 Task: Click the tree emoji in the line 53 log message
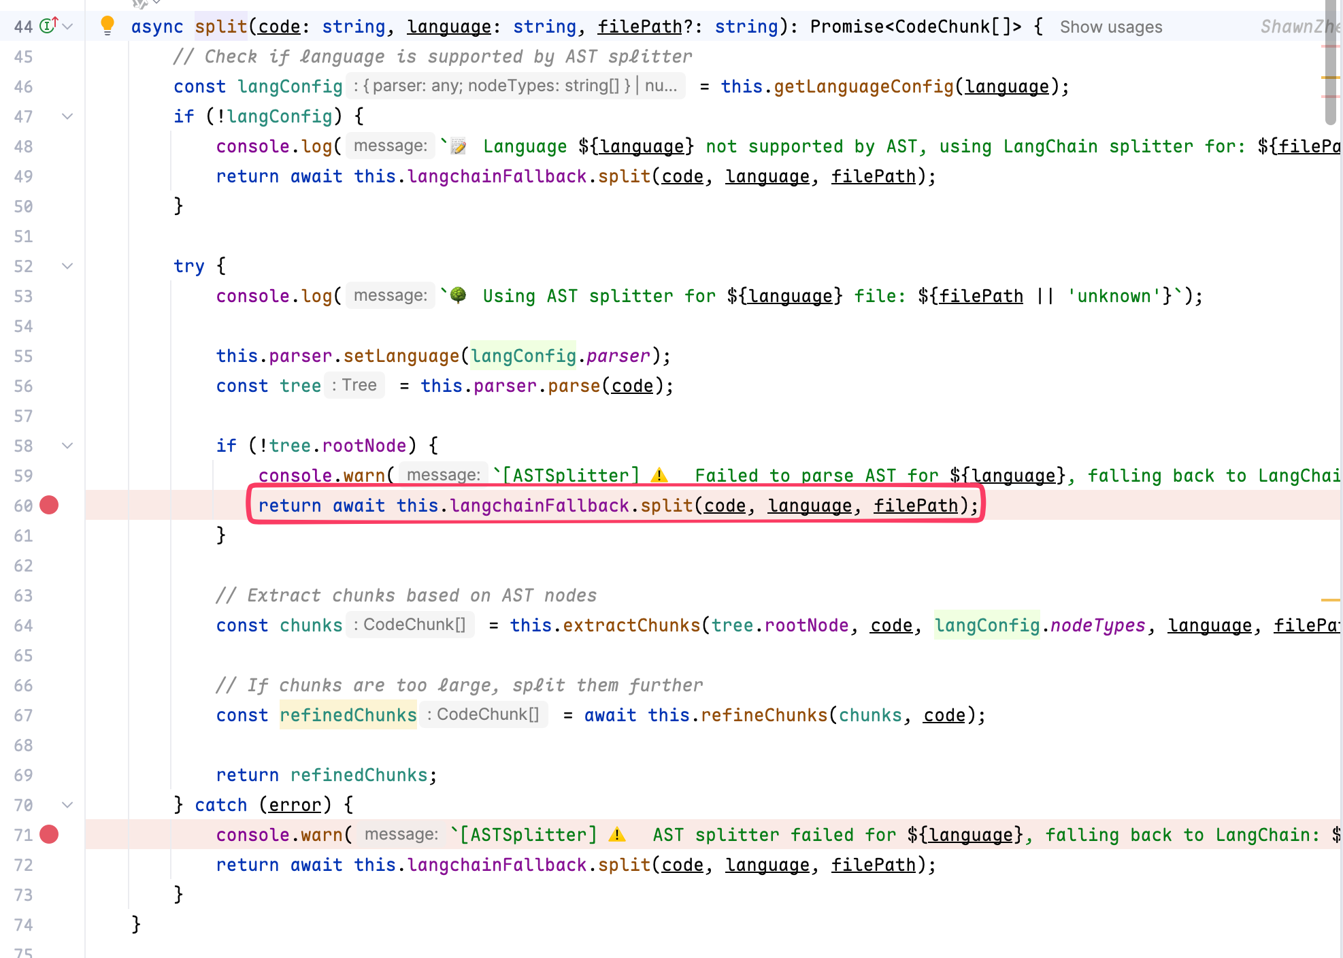click(459, 295)
